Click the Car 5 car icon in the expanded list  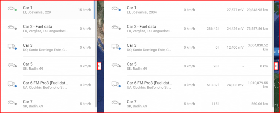coord(116,65)
